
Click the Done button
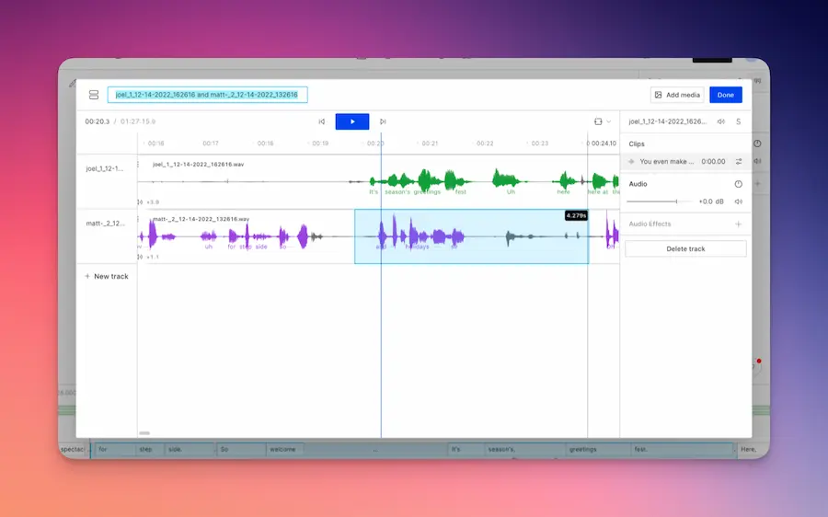(x=726, y=95)
